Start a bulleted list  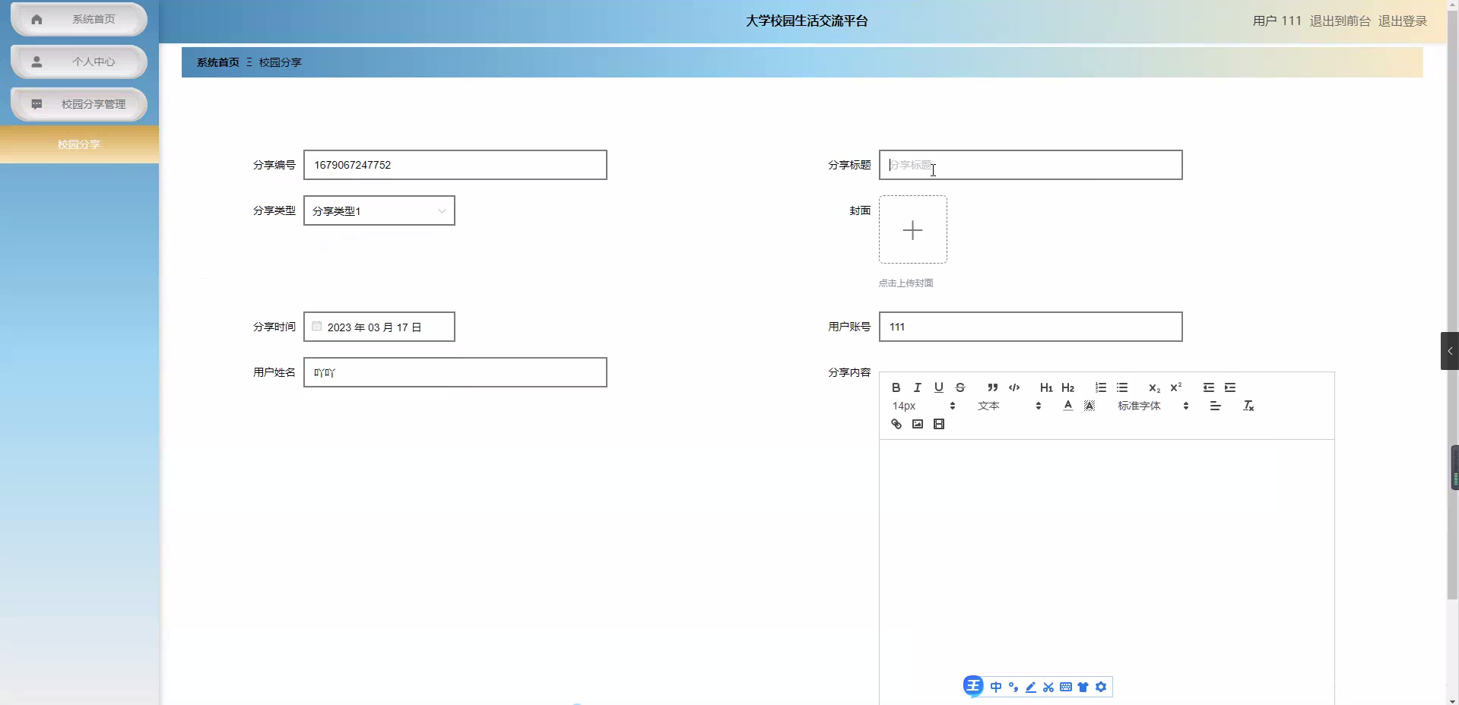(x=1122, y=387)
